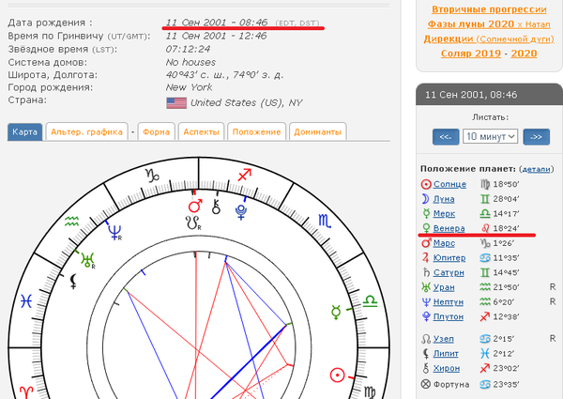Click the Нептун planet link
Screen dimensions: 563x399
point(449,302)
